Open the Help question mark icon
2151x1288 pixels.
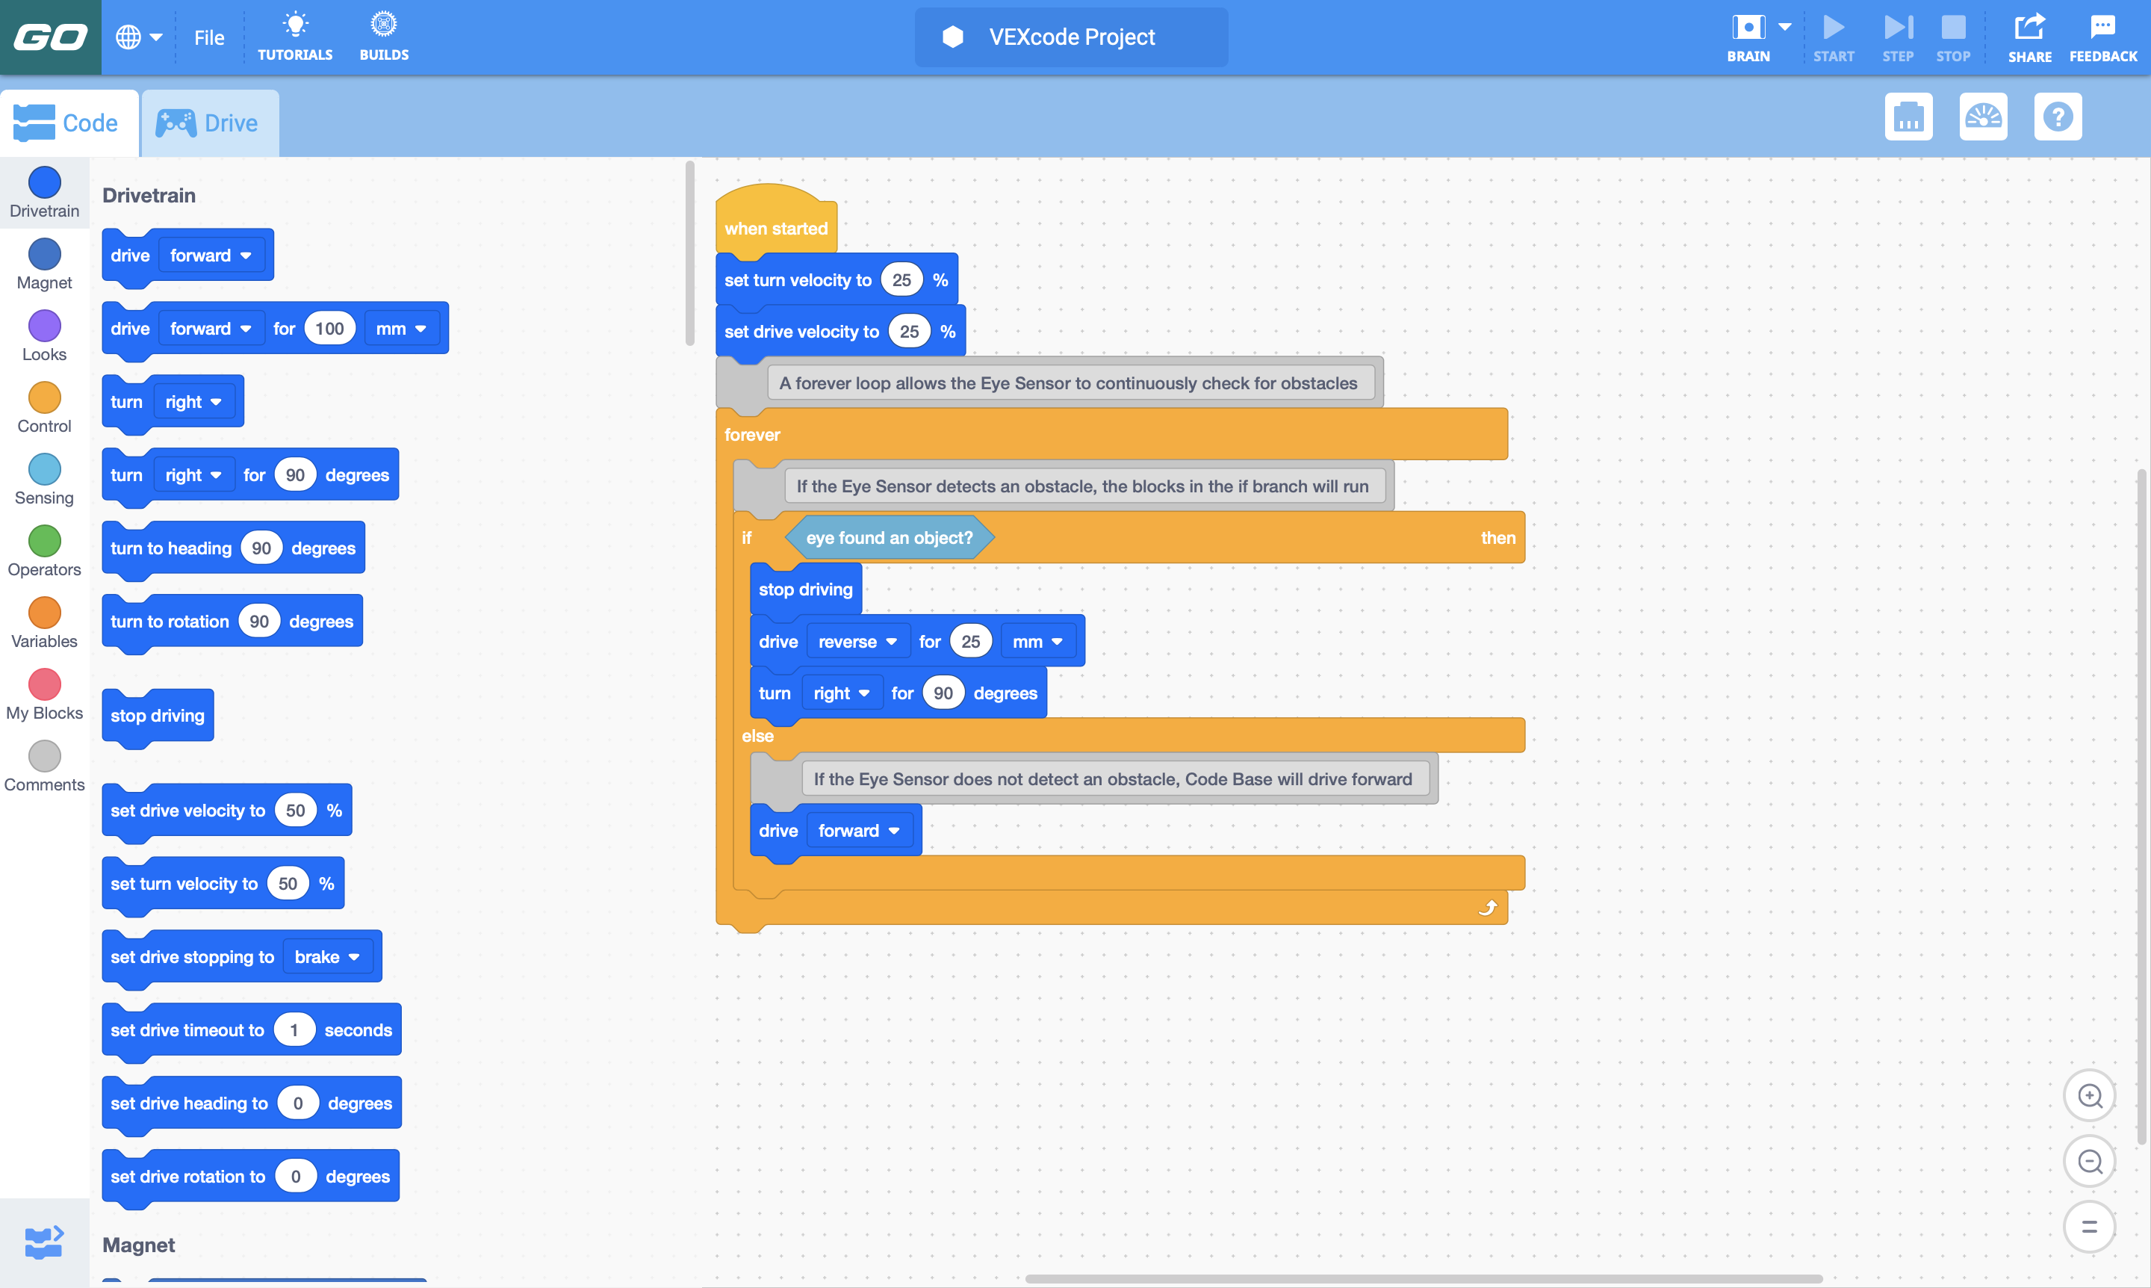coord(2058,117)
